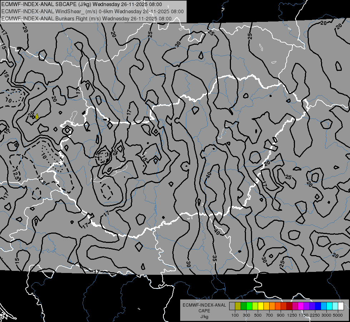The width and height of the screenshot is (350, 322).
Task: Click the legend tick label 700
Action: click(270, 315)
